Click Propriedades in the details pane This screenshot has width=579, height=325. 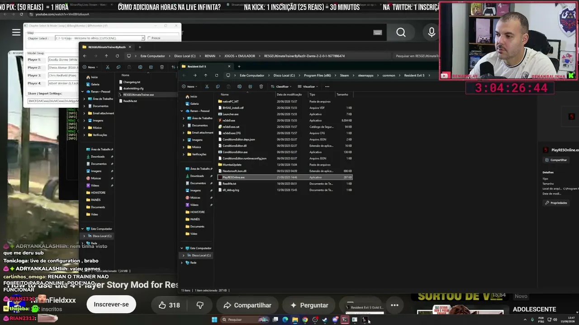[556, 203]
